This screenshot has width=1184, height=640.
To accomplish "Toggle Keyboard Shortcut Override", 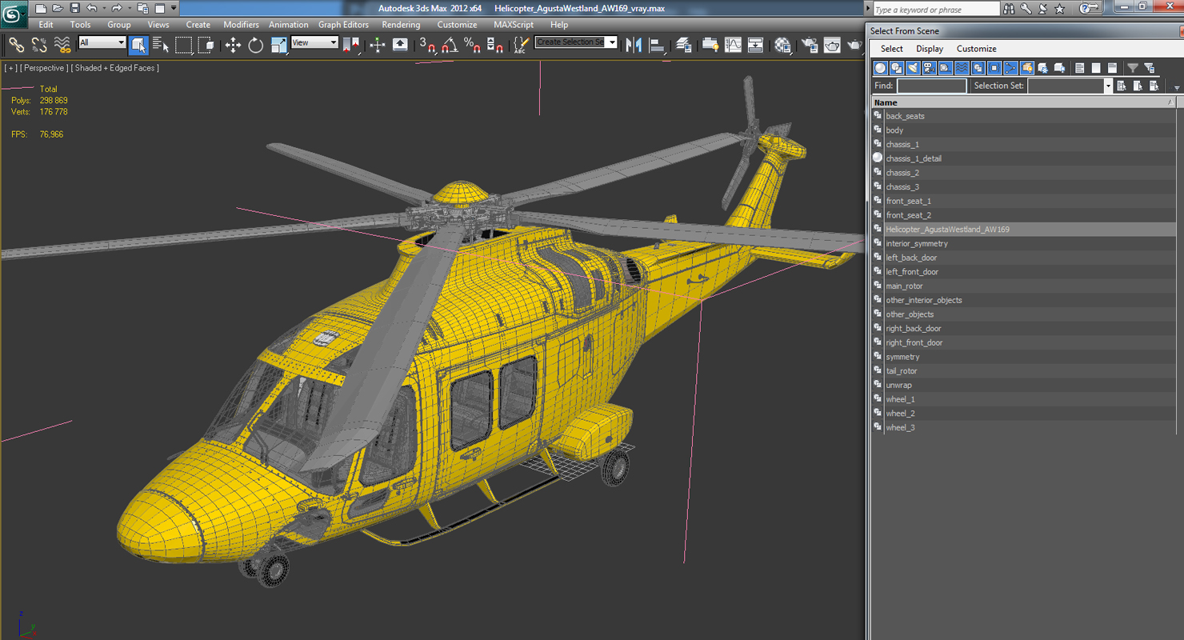I will (400, 45).
